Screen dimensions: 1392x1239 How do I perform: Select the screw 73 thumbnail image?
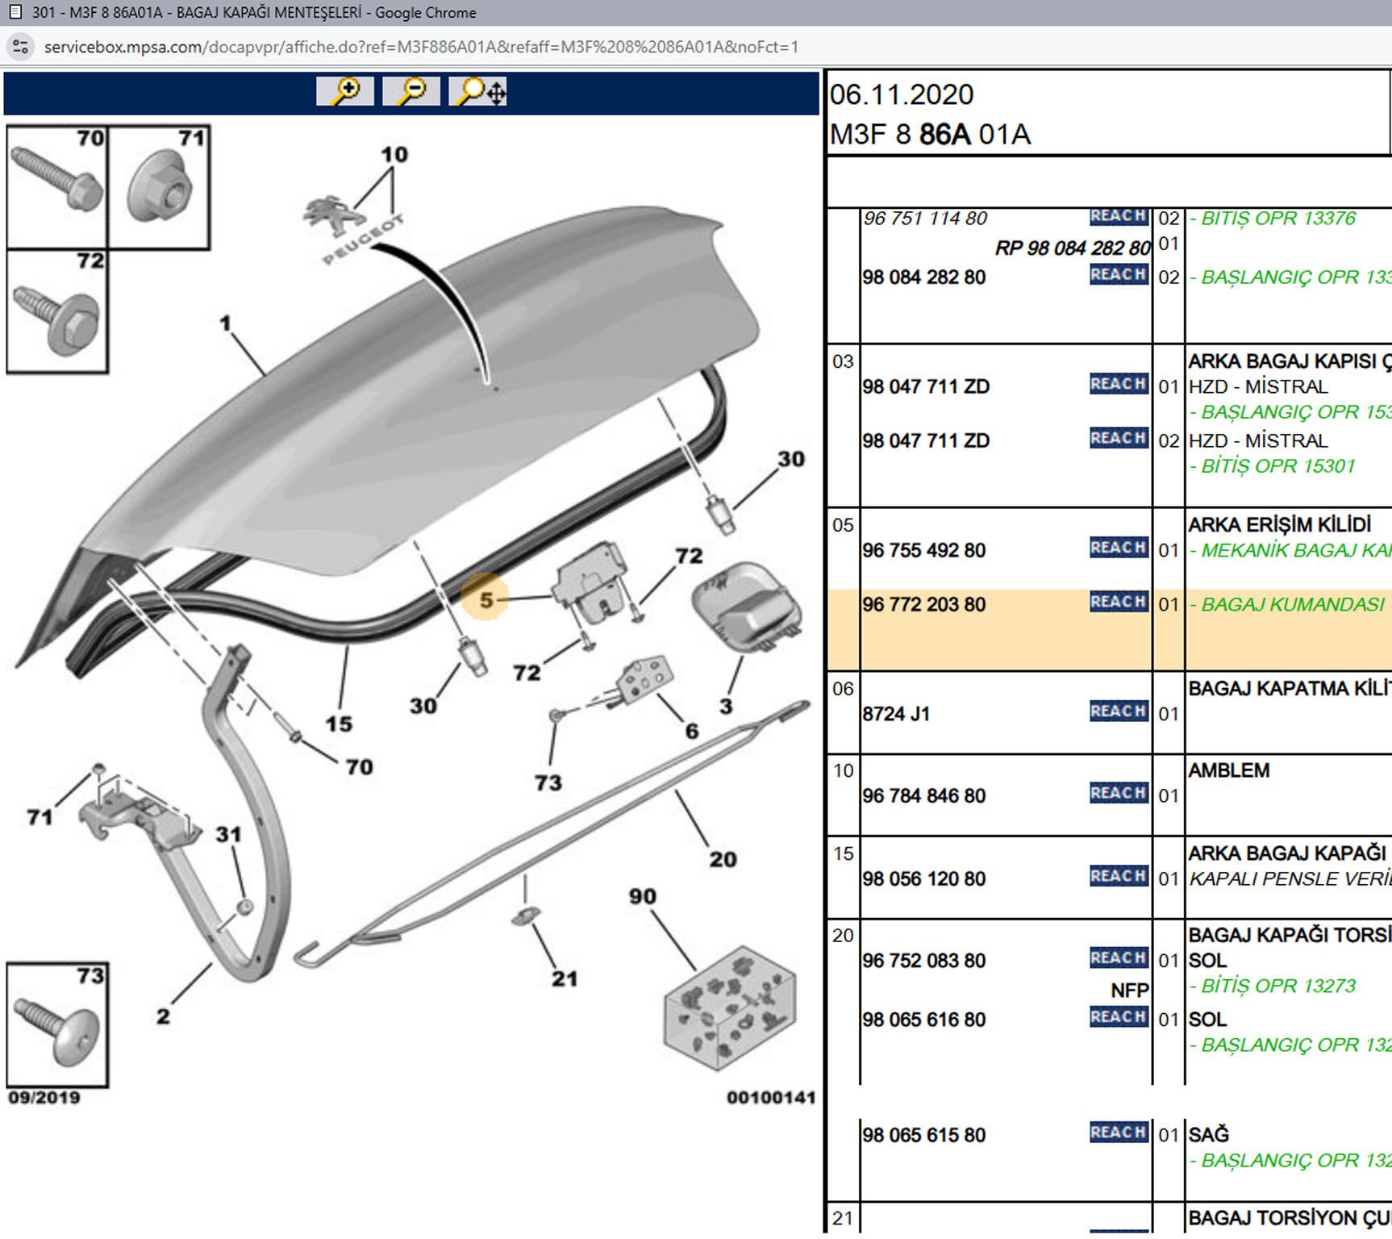pyautogui.click(x=57, y=1025)
